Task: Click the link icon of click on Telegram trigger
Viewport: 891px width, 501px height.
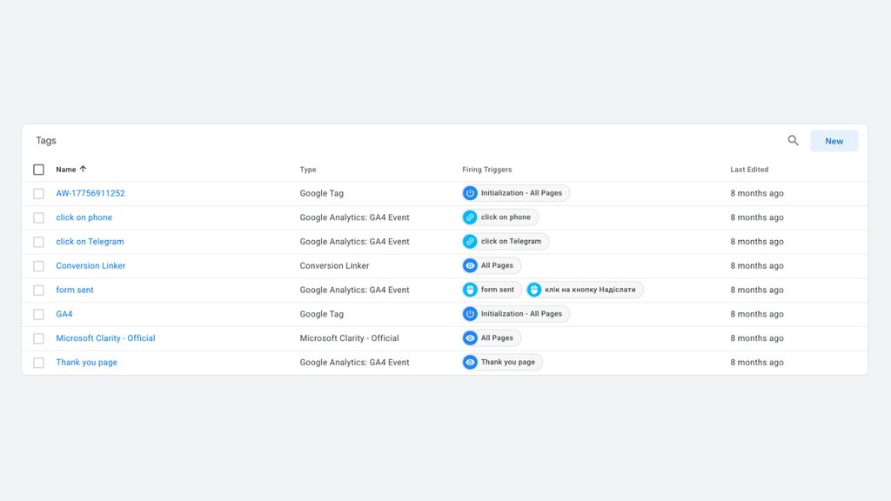Action: pyautogui.click(x=470, y=242)
